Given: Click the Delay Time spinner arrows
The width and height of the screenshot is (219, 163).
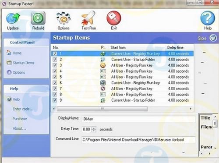Looking at the screenshot, I should coord(94,129).
